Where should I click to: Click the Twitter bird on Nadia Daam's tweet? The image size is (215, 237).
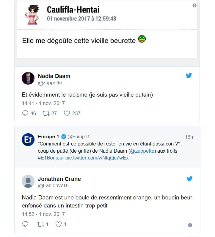pos(189,76)
